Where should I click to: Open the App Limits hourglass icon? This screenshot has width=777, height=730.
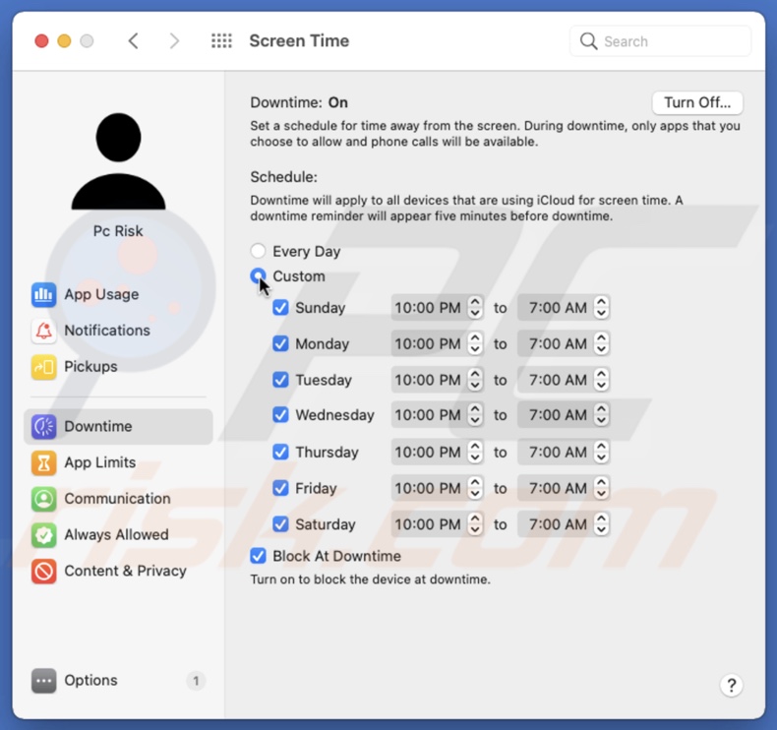click(43, 462)
